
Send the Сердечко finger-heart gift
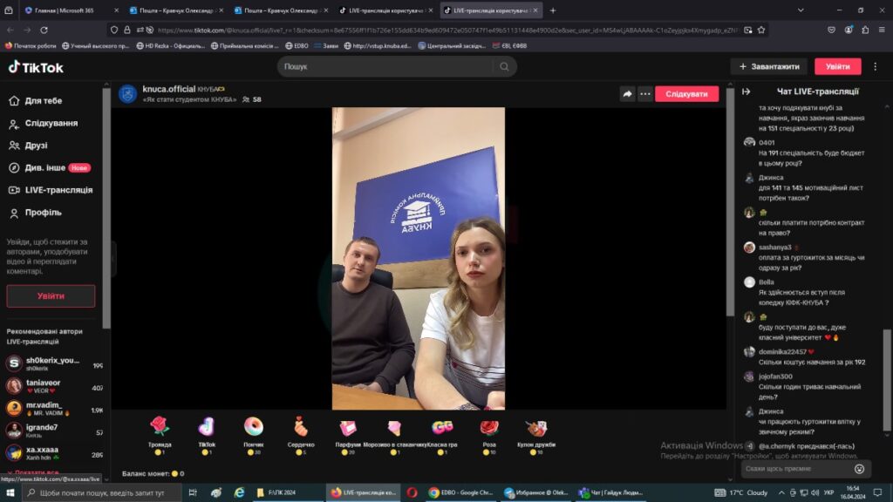click(301, 436)
